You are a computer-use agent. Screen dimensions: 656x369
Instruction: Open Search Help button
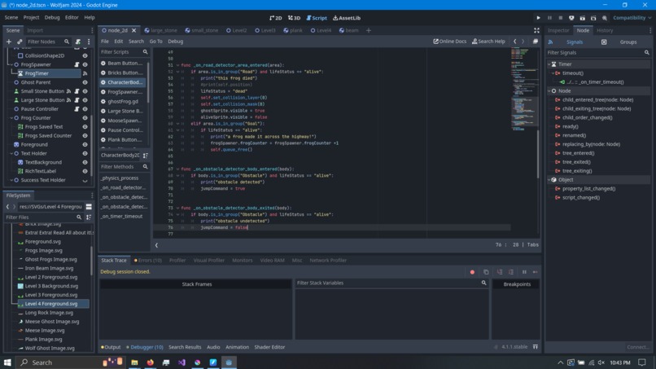point(488,42)
